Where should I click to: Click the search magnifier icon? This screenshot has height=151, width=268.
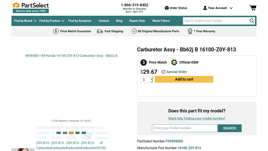(x=252, y=21)
